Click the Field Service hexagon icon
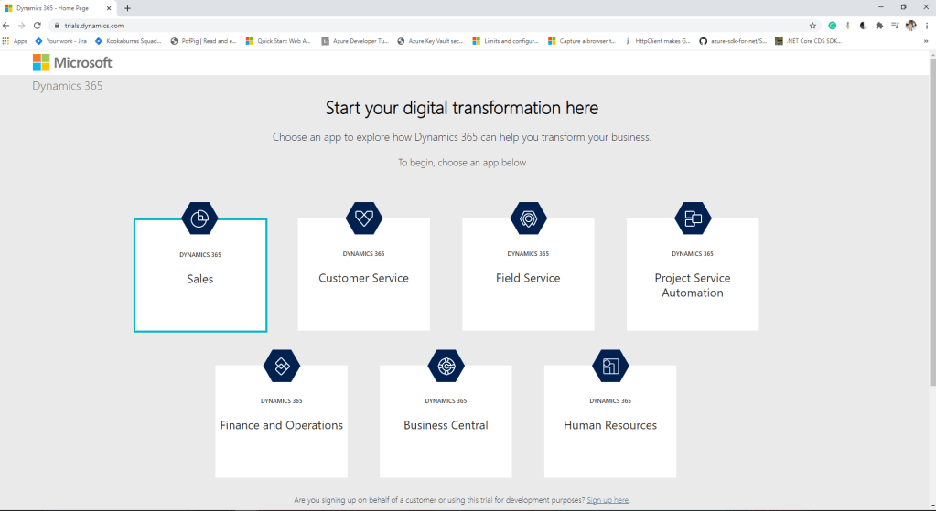Image resolution: width=936 pixels, height=511 pixels. (x=528, y=218)
